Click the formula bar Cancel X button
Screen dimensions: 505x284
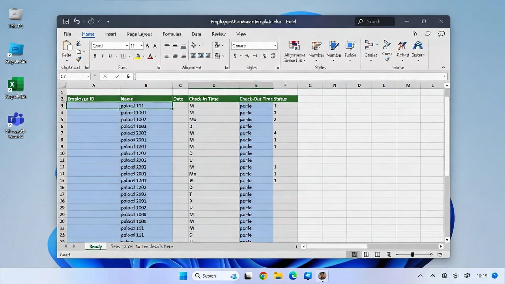[105, 76]
